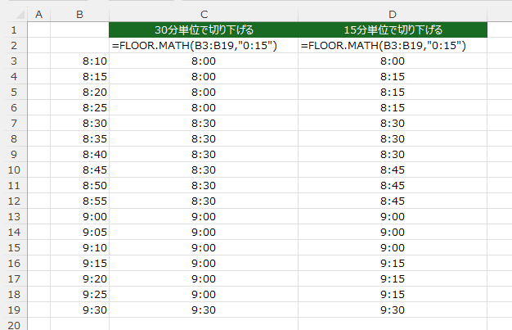Select column D header
The image size is (512, 330).
pos(393,15)
